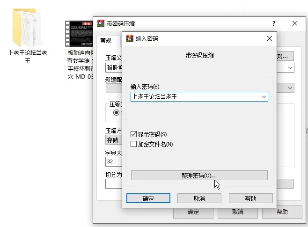Click the question mark help icon in title bar

pyautogui.click(x=273, y=23)
